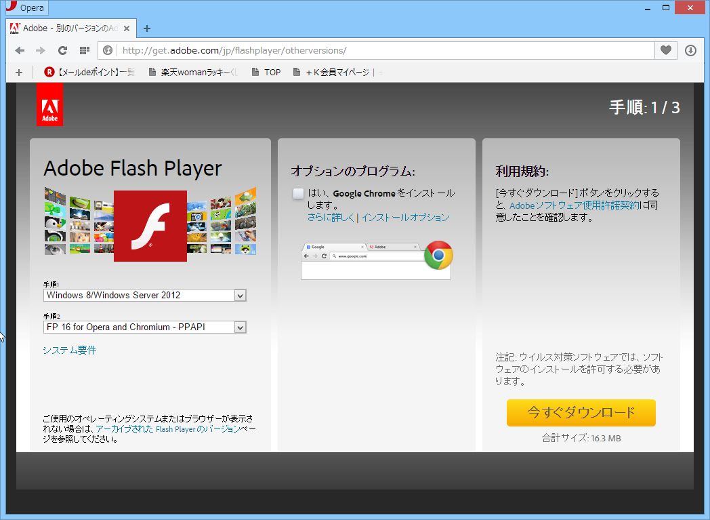Open the Speed Dial grid
This screenshot has height=520, width=710.
pyautogui.click(x=85, y=50)
